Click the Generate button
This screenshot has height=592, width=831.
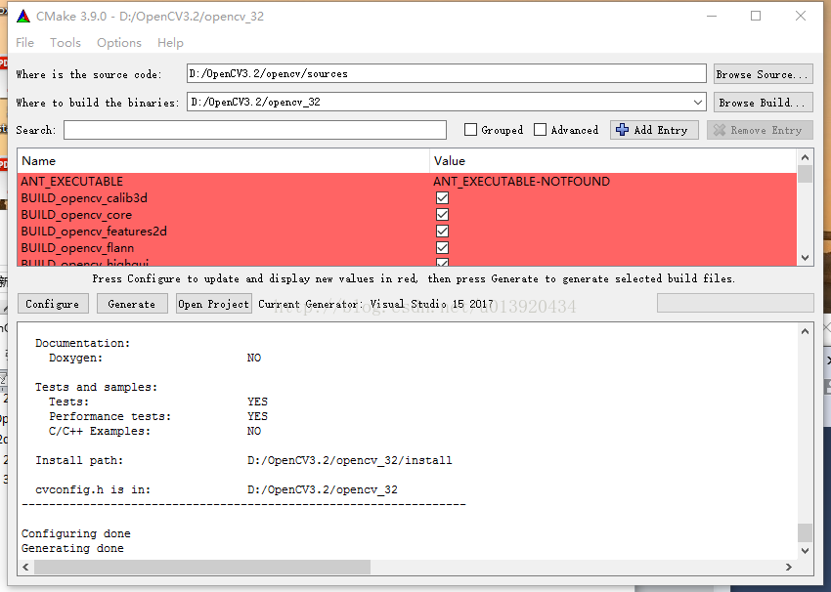[x=132, y=304]
